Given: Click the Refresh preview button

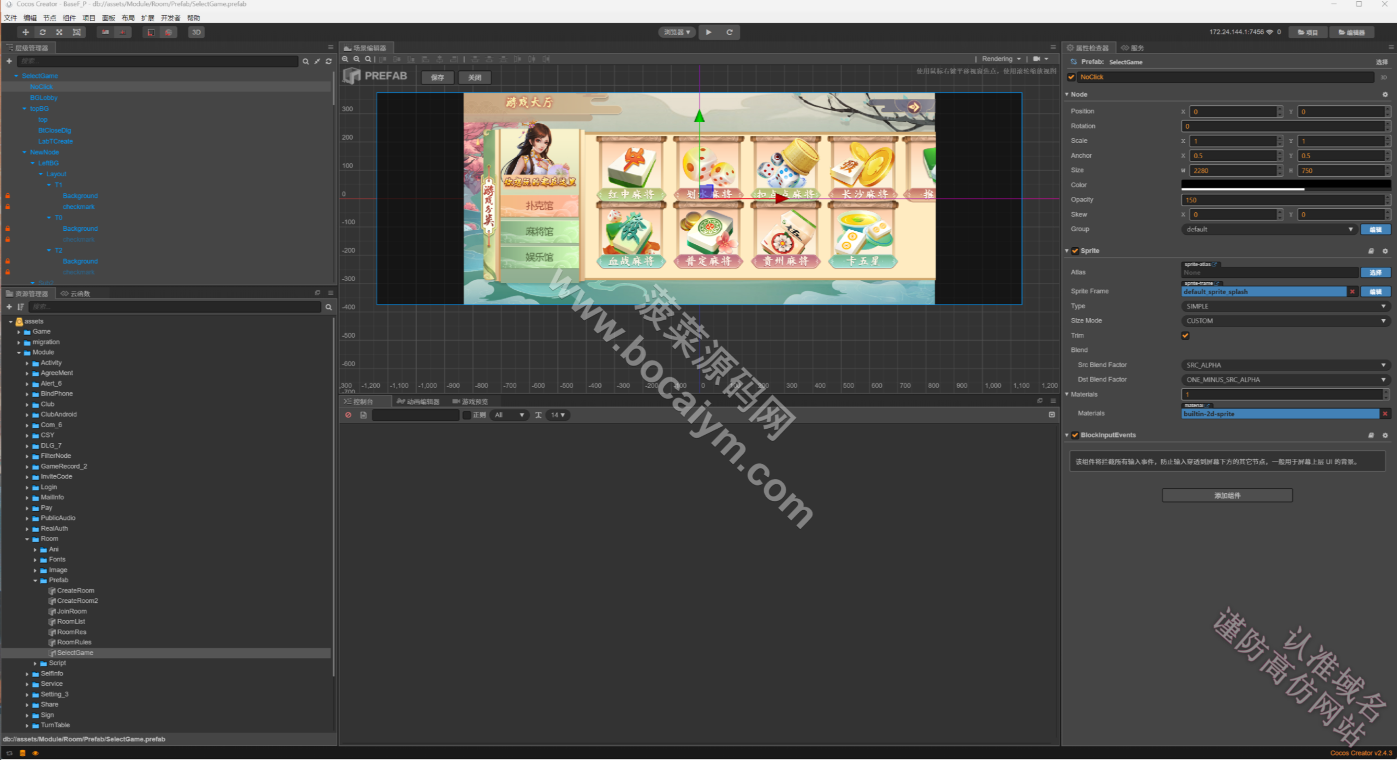Looking at the screenshot, I should click(729, 32).
